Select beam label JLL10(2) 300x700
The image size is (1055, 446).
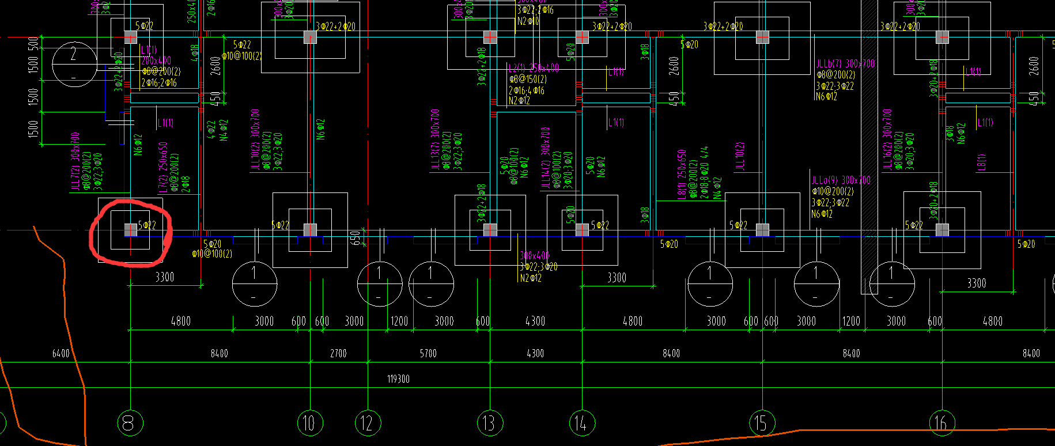click(255, 140)
